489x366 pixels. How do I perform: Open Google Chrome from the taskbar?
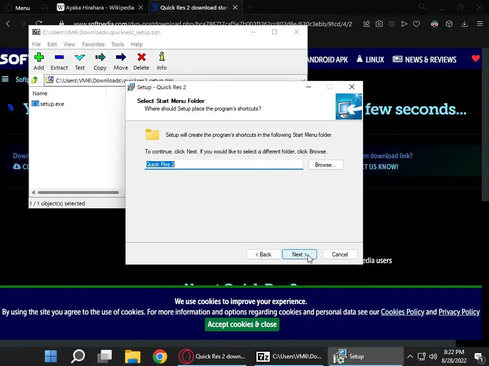(159, 356)
